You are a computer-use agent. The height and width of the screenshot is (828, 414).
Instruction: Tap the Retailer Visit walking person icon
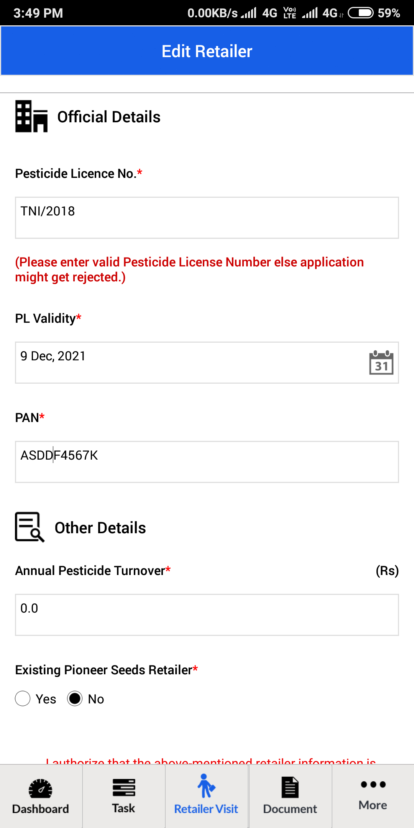point(206,785)
